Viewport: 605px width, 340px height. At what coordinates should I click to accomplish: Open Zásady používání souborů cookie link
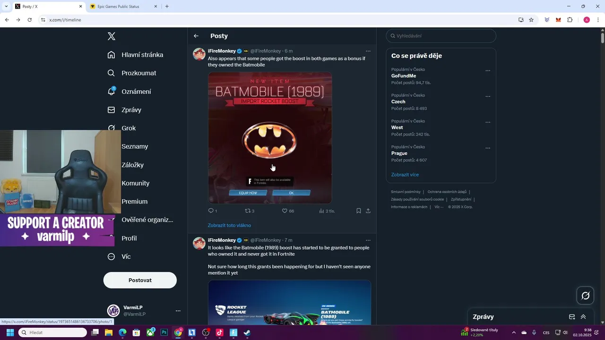[417, 199]
